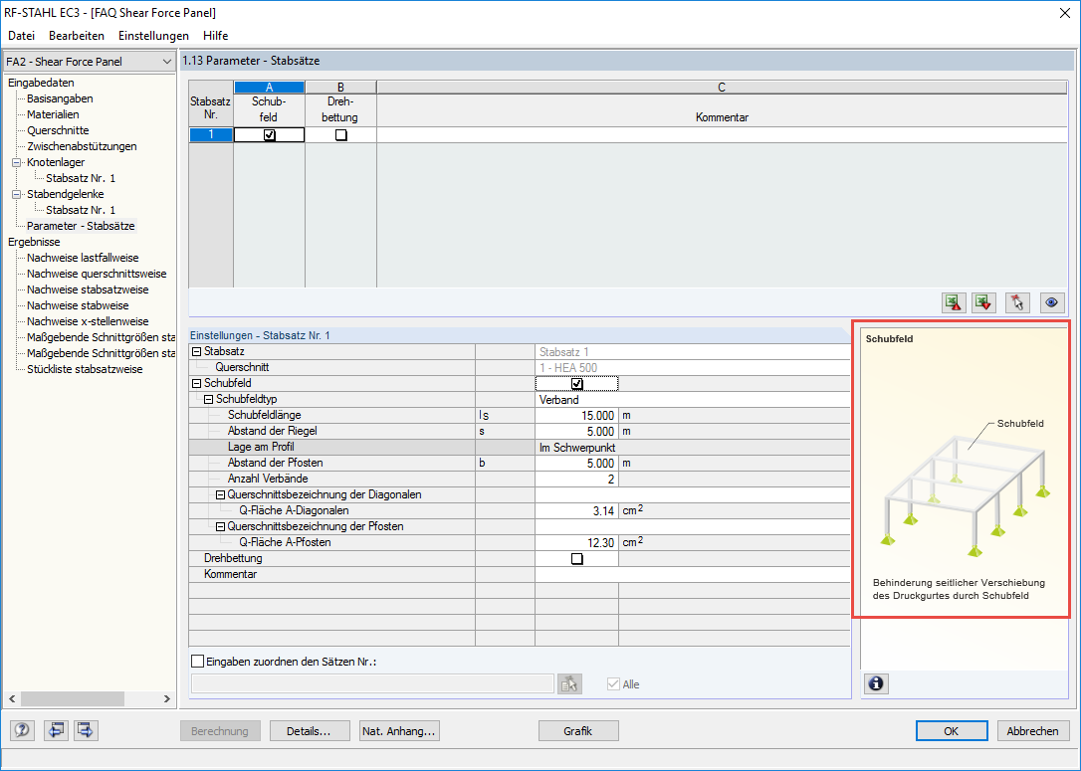
Task: Collapse the Knotenlager tree node
Action: click(x=17, y=162)
